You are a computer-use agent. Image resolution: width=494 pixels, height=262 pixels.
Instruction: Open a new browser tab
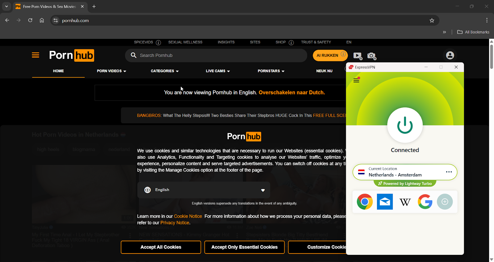[x=94, y=6]
